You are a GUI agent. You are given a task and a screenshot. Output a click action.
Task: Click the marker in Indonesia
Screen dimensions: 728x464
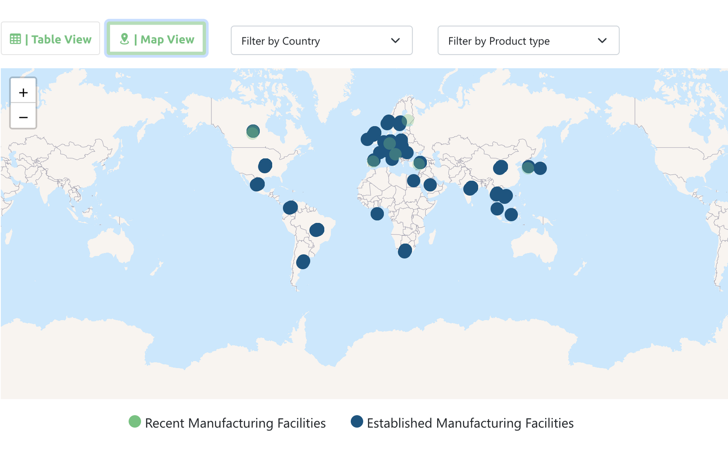point(511,214)
